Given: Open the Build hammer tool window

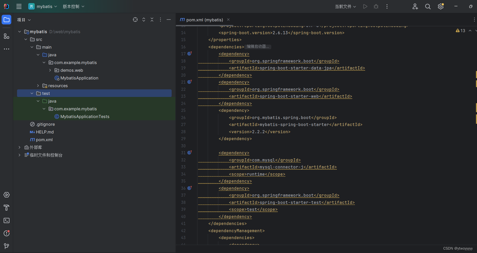Looking at the screenshot, I should point(6,208).
